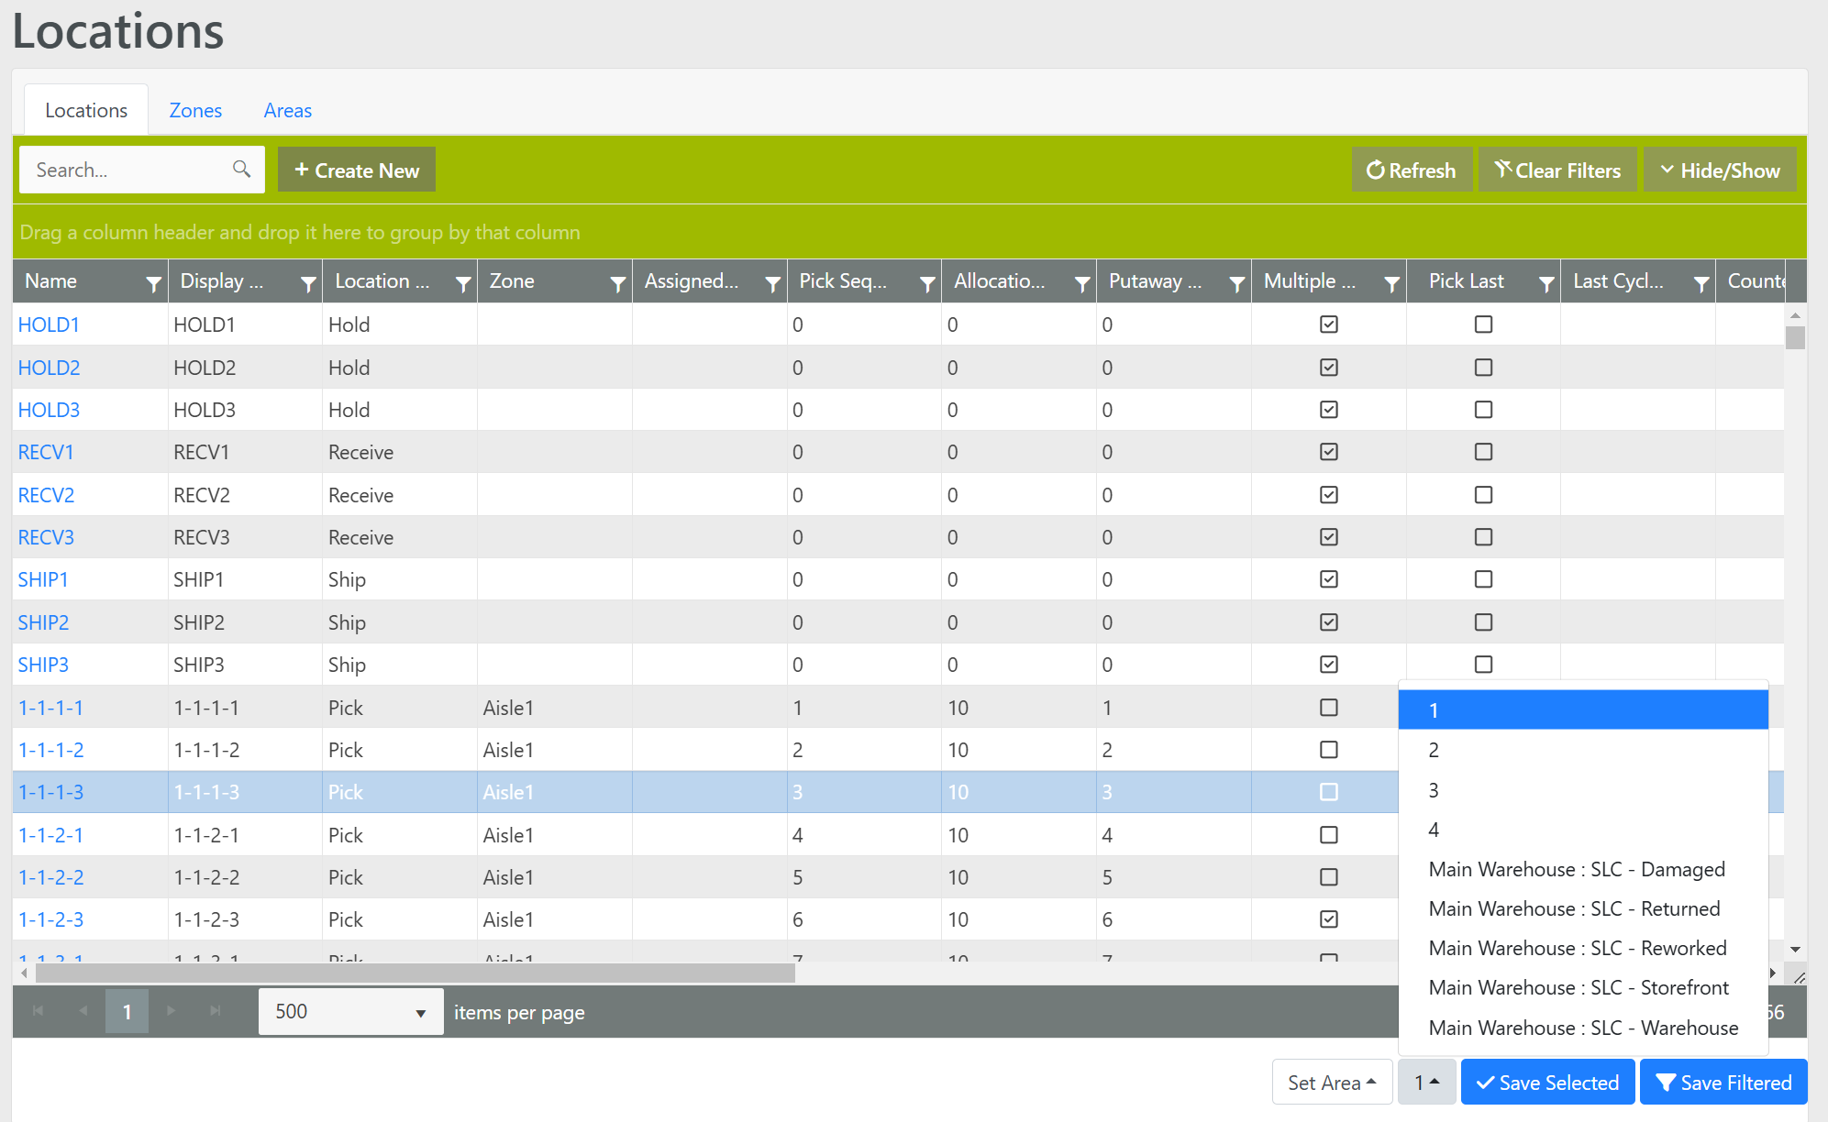Toggle Multiple checkbox in row 1-1-2-3
This screenshot has height=1122, width=1828.
click(x=1328, y=919)
